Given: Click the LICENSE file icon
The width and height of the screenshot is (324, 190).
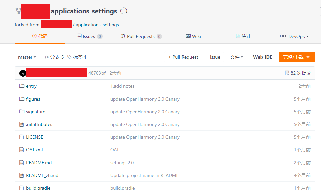Looking at the screenshot, I should (x=22, y=137).
